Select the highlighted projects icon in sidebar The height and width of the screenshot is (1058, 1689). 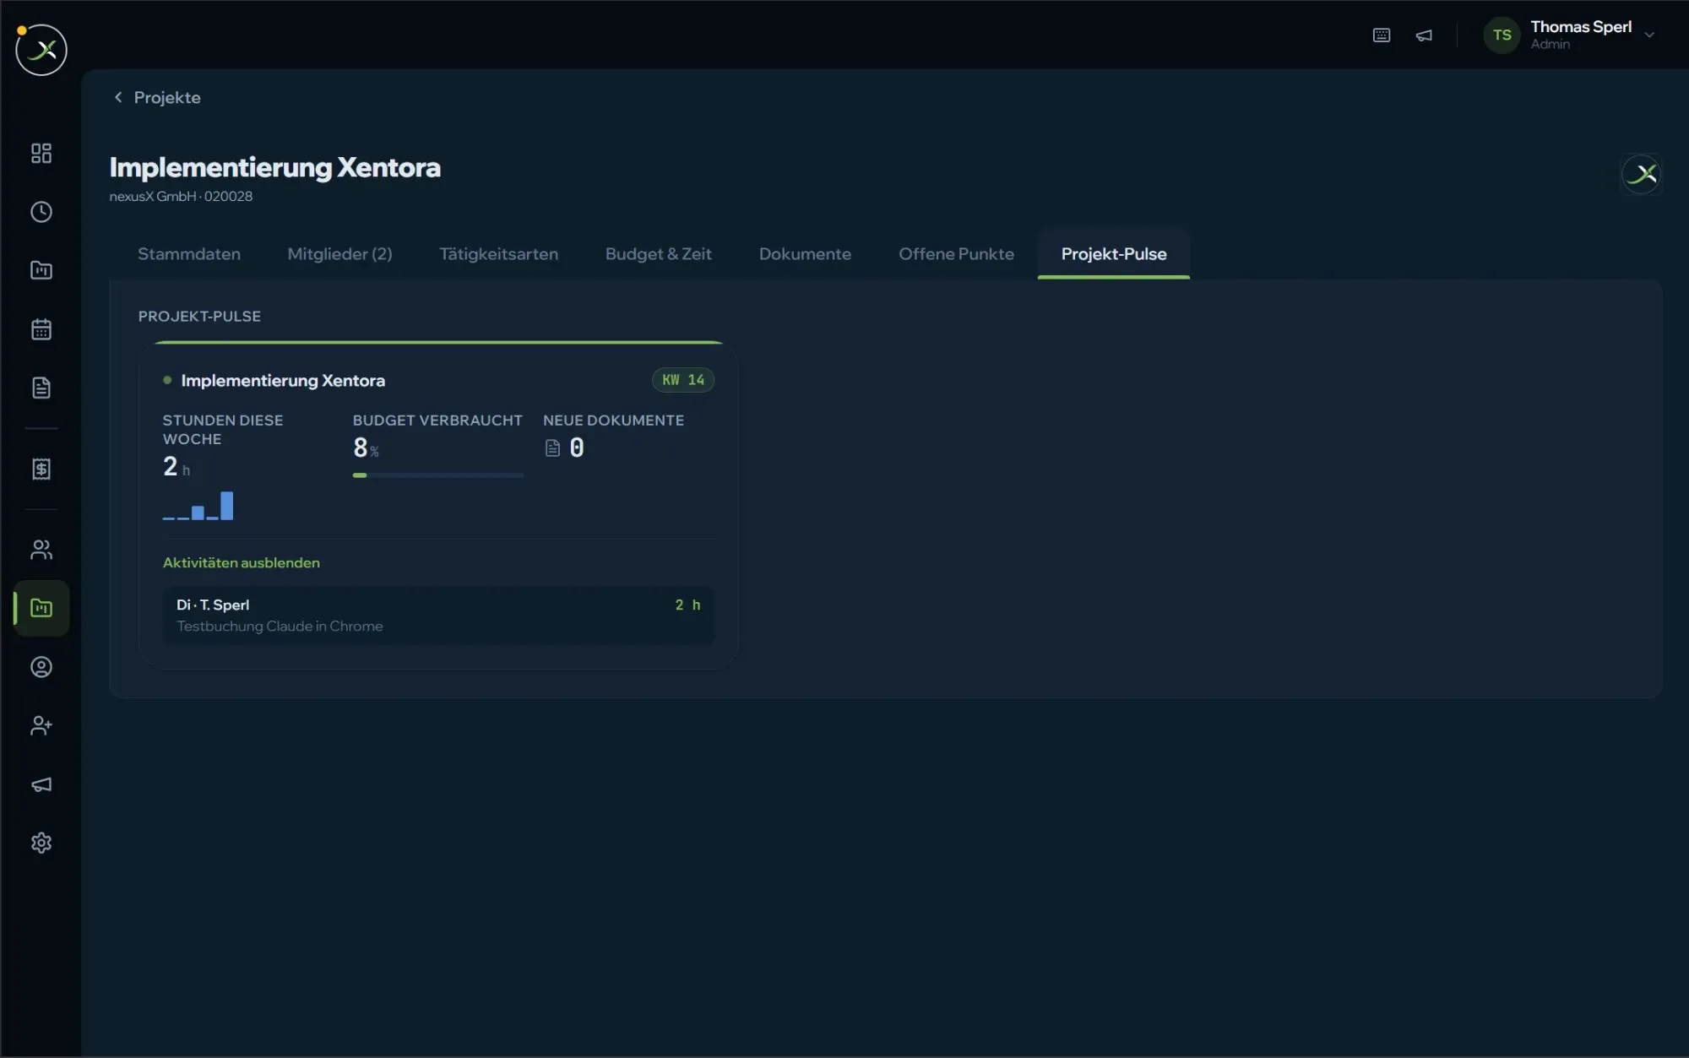click(x=41, y=608)
